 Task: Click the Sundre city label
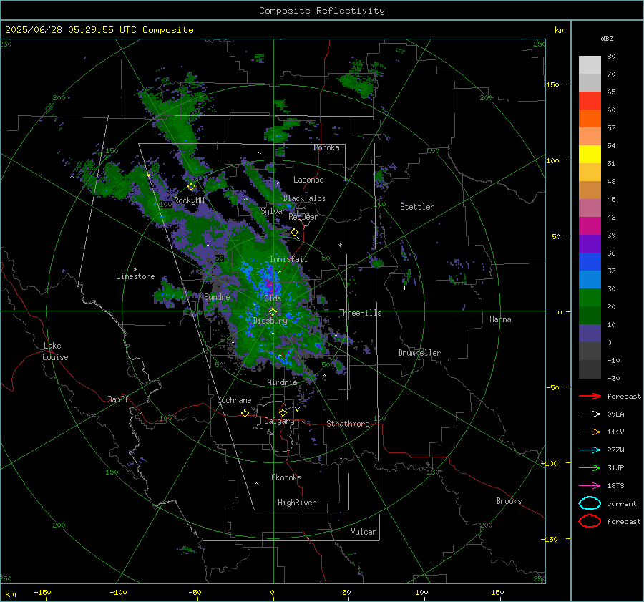pyautogui.click(x=217, y=296)
